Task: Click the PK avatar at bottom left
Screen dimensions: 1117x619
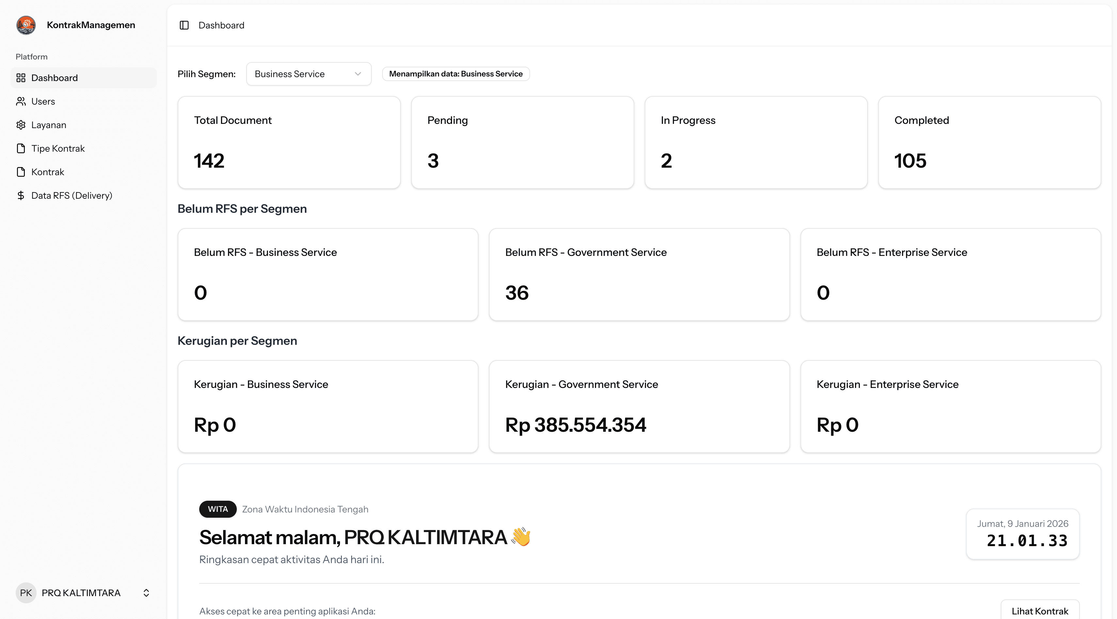Action: (x=26, y=593)
